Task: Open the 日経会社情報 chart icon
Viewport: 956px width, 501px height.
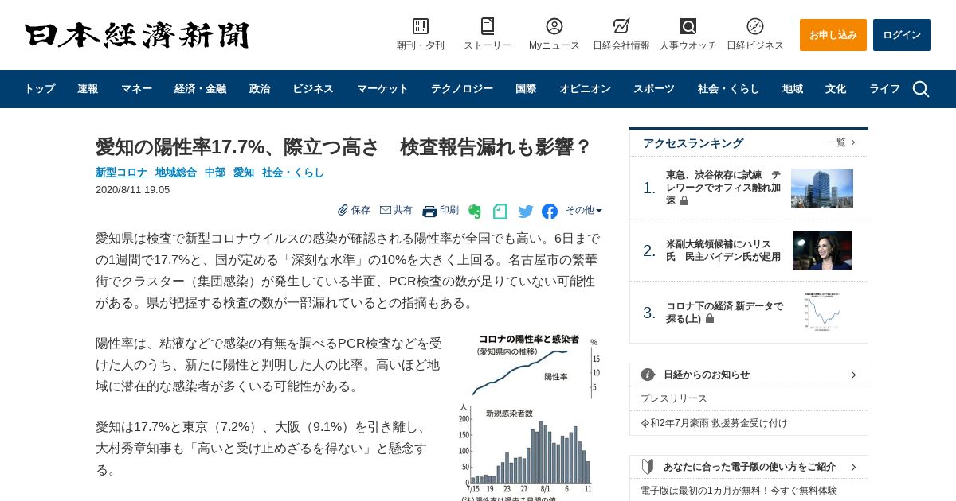Action: [621, 26]
